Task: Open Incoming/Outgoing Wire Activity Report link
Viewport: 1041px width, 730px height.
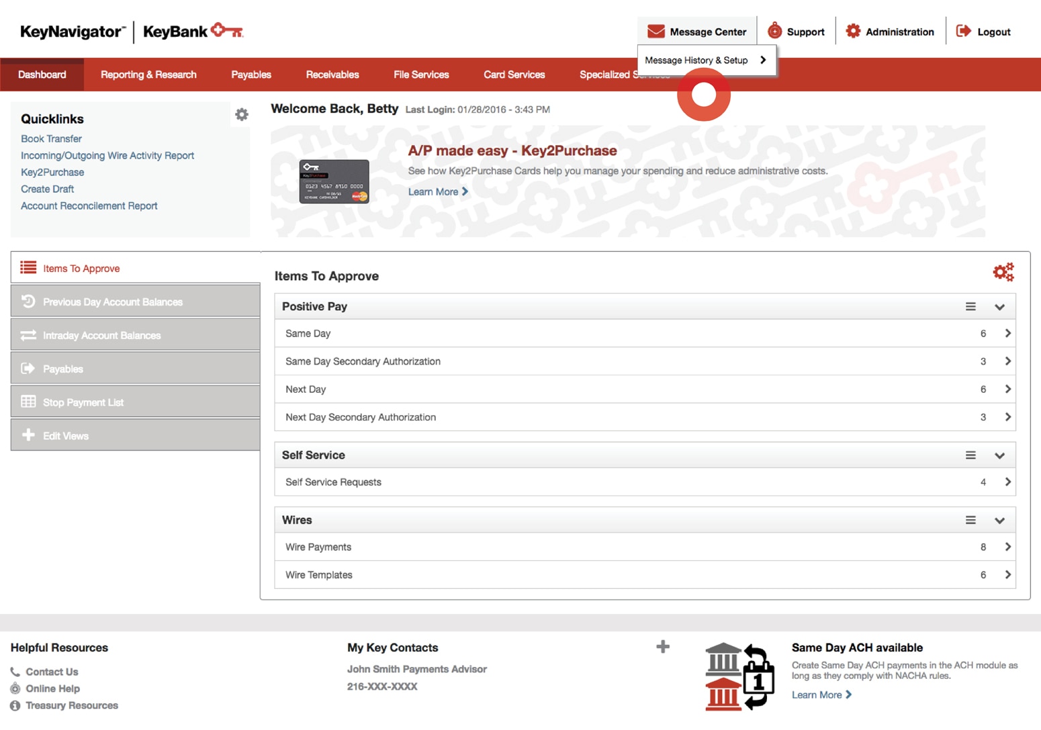Action: [107, 156]
